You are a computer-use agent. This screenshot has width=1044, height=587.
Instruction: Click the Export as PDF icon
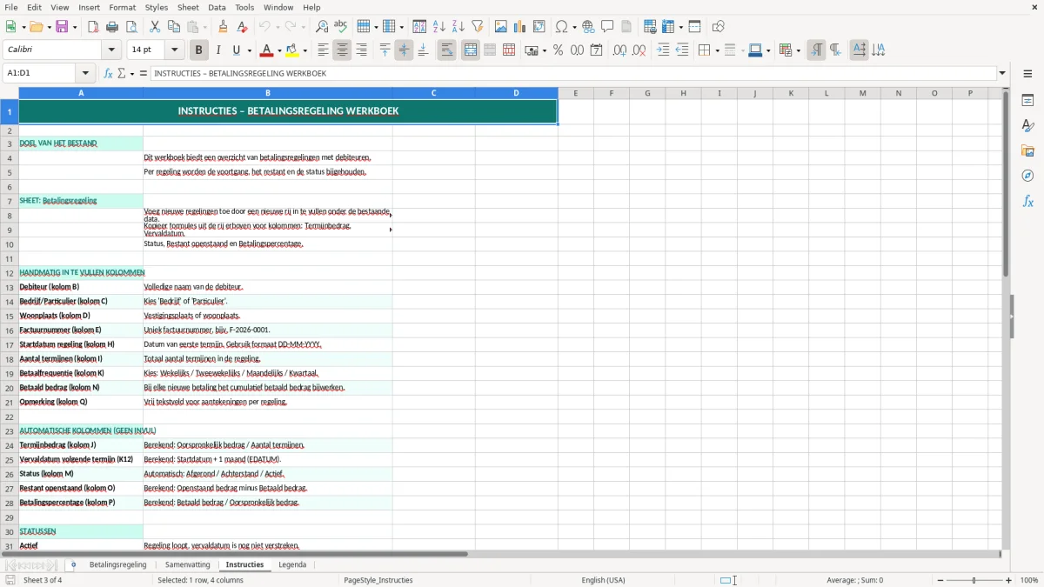[93, 26]
